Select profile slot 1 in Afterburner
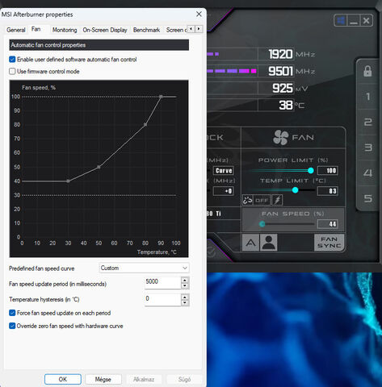The height and width of the screenshot is (387, 382). [368, 97]
